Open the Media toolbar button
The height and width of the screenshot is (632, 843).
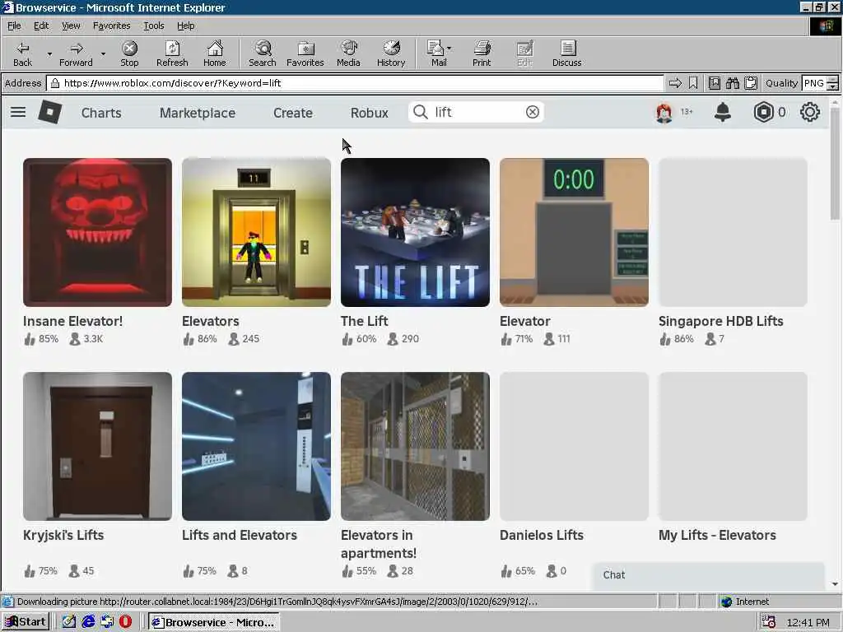point(348,53)
